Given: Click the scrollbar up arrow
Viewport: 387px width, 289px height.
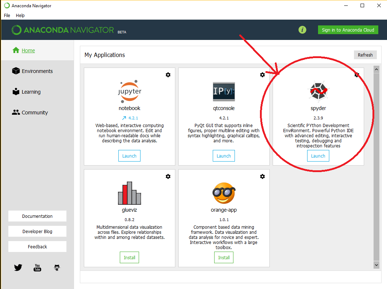Looking at the screenshot, I should 376,69.
